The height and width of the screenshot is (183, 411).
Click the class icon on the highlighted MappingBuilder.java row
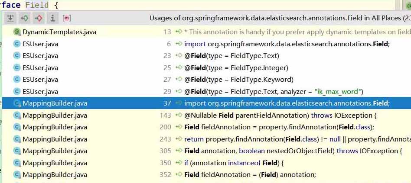pyautogui.click(x=17, y=103)
